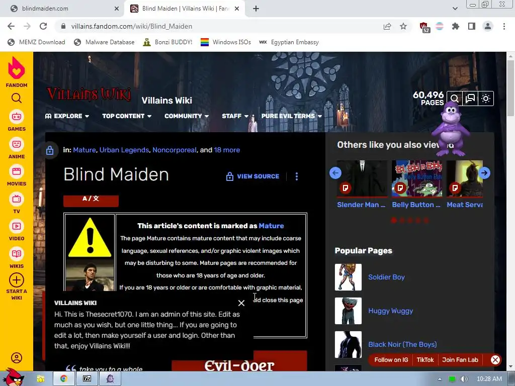This screenshot has height=386, width=515.
Task: Click Follow on IG button
Action: pos(391,360)
